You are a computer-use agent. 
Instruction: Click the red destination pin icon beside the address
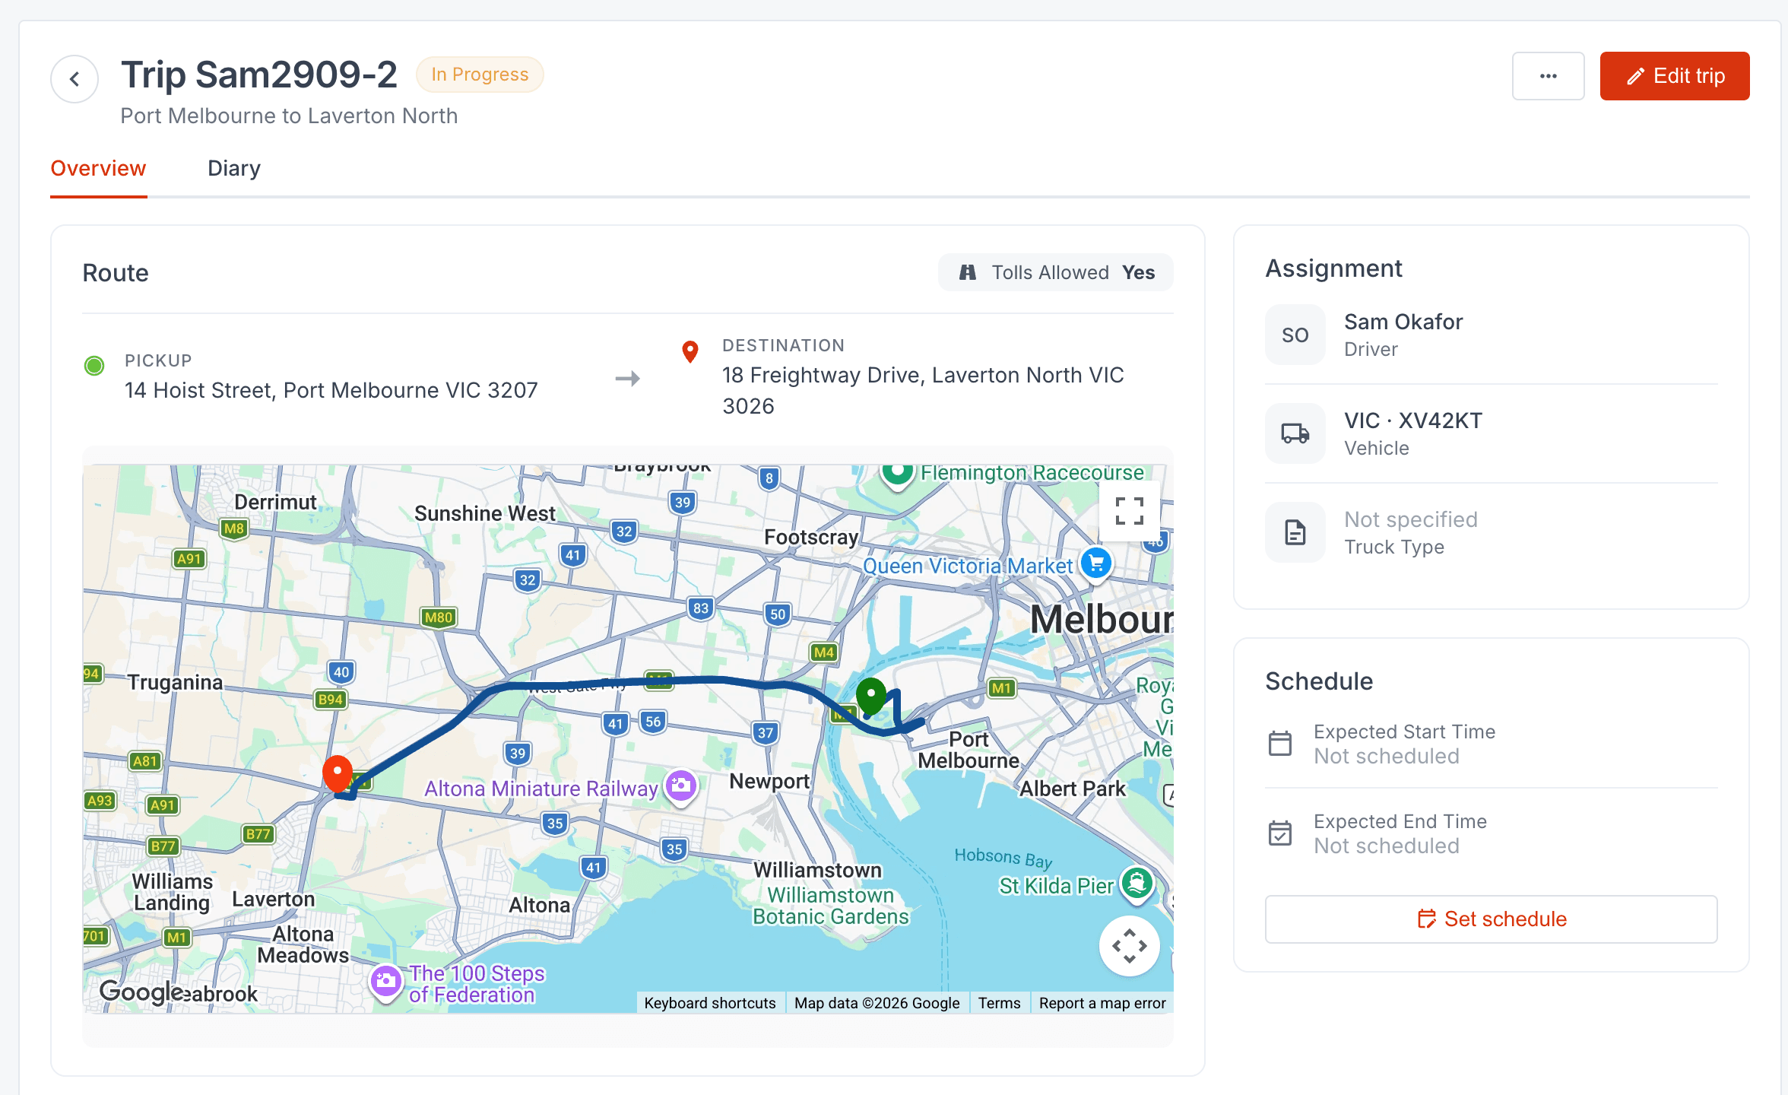point(690,351)
